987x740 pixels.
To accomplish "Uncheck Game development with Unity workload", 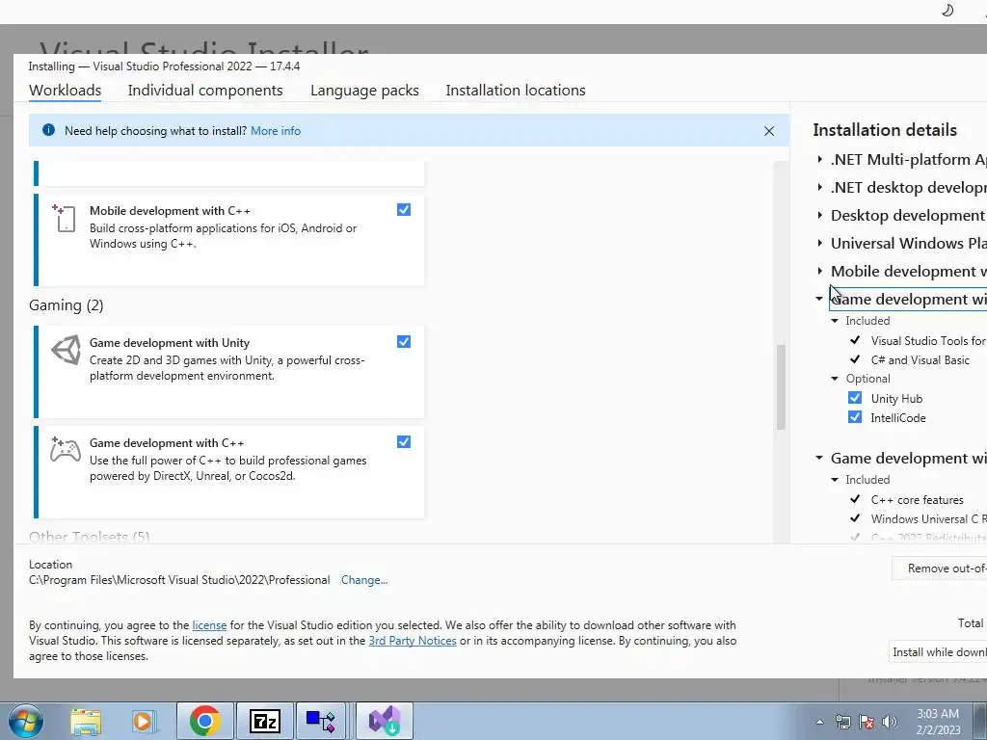I will (x=404, y=342).
